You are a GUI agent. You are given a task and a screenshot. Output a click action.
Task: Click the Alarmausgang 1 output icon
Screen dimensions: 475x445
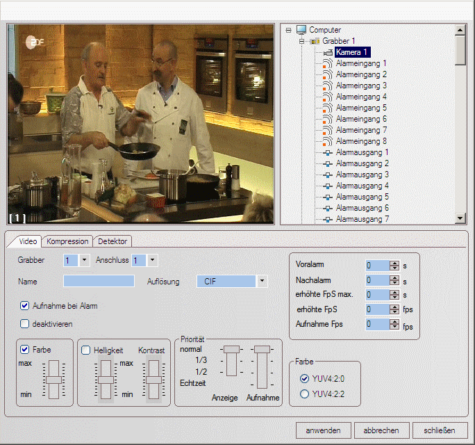[328, 153]
